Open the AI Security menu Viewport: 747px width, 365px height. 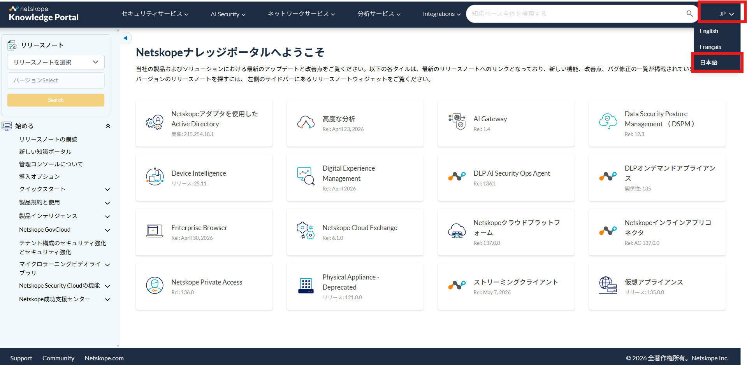[228, 14]
